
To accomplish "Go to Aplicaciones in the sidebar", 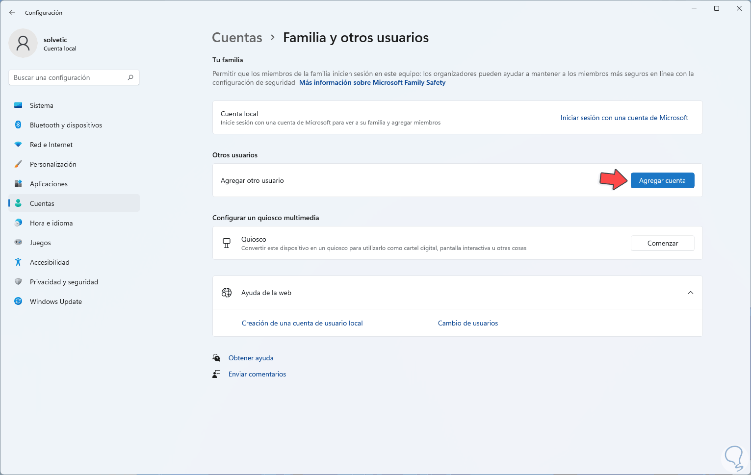I will 49,184.
